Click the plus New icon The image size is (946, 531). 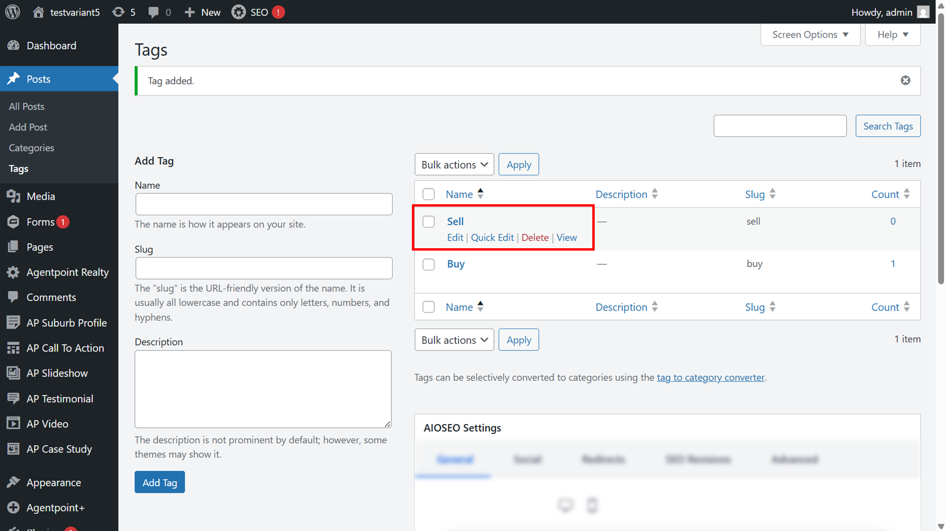tap(189, 12)
